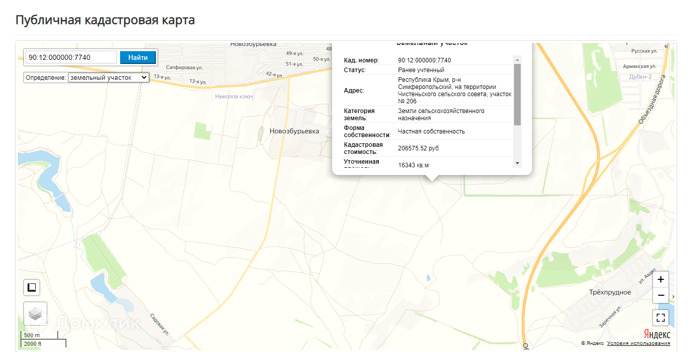Click the Статус label in popup
The width and height of the screenshot is (697, 352).
pos(355,70)
